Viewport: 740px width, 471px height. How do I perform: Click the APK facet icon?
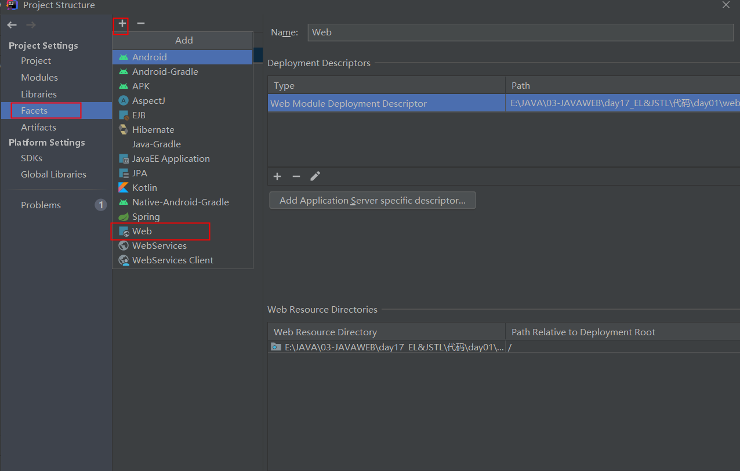(123, 86)
